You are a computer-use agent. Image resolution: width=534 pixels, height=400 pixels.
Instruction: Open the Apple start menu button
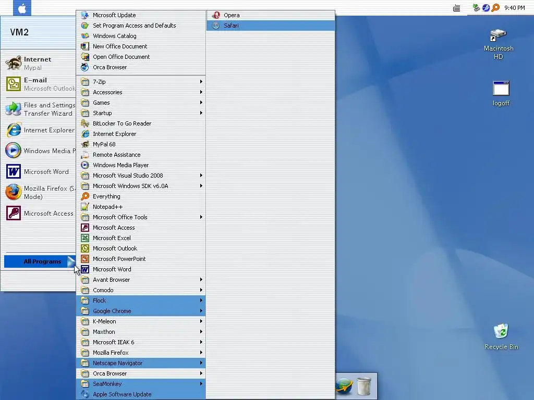coord(22,8)
